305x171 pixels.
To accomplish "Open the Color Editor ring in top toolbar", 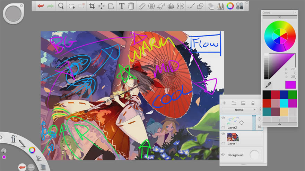I will click(x=230, y=6).
